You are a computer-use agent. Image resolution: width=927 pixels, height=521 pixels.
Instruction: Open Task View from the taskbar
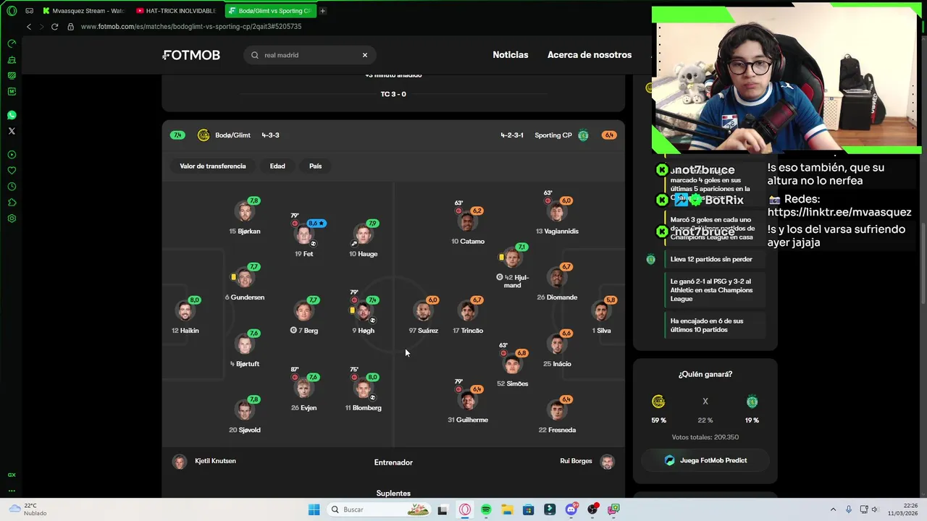click(442, 509)
